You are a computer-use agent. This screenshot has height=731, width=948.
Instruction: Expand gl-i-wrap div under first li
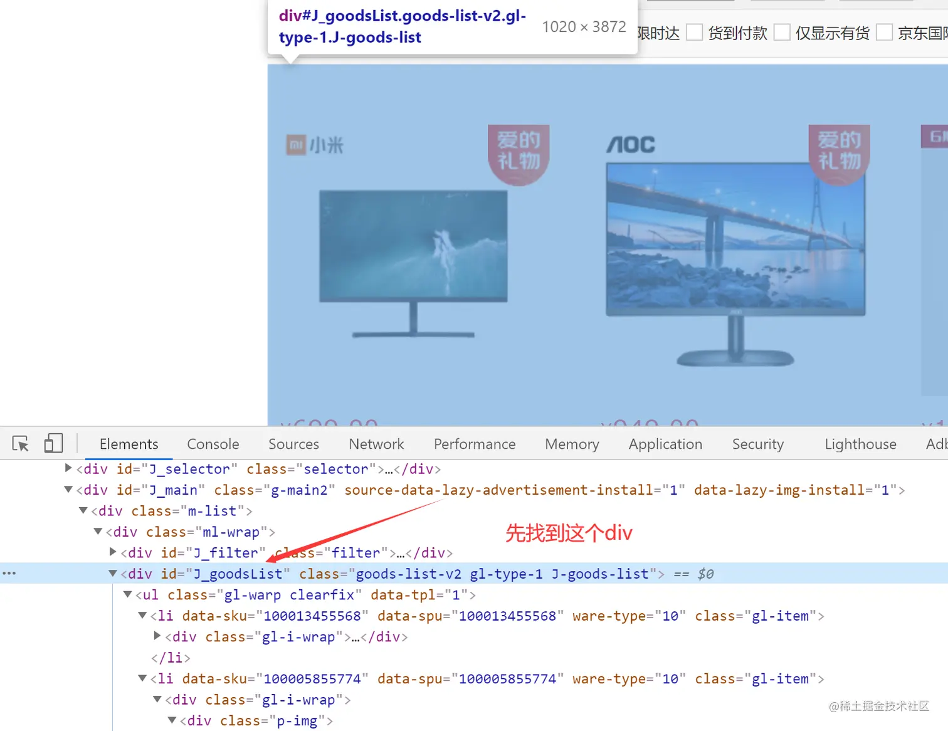tap(157, 636)
